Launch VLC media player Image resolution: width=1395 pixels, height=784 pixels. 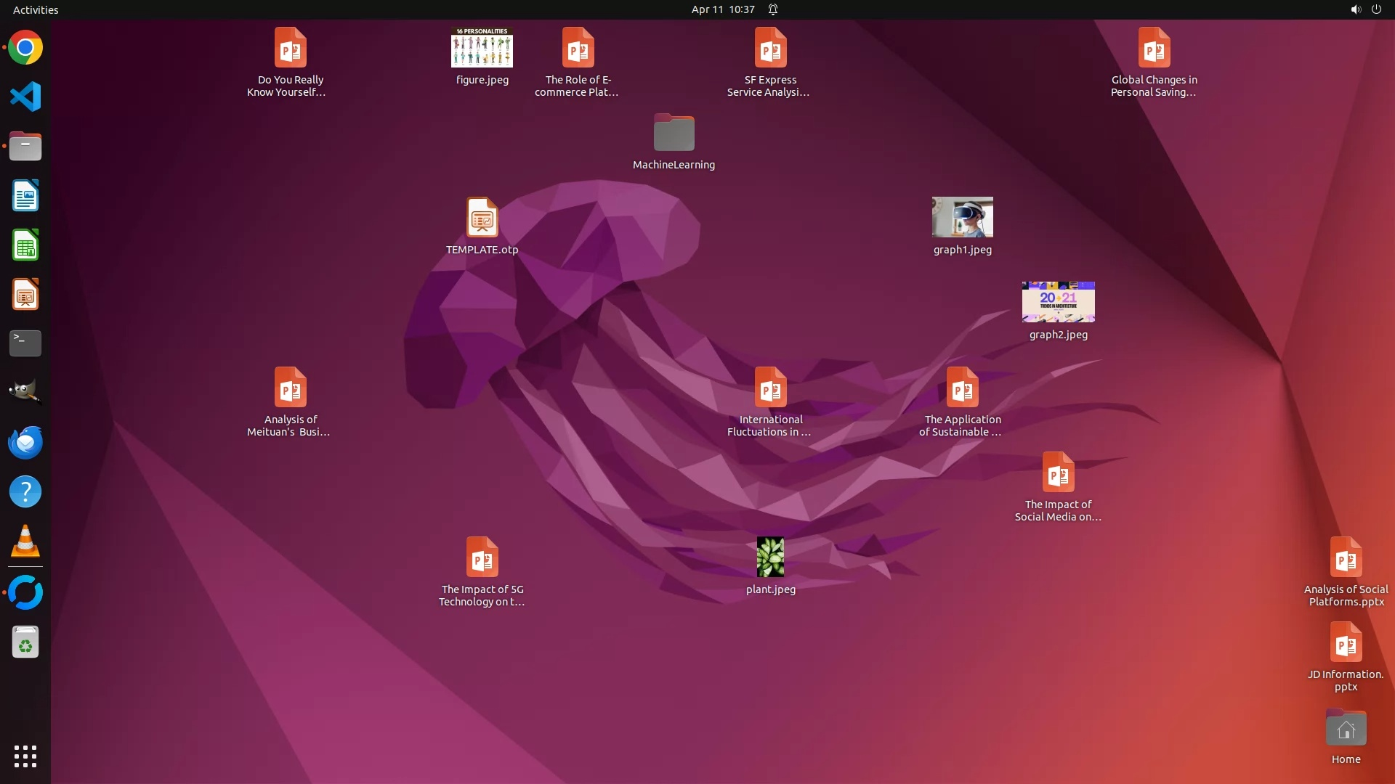tap(25, 542)
